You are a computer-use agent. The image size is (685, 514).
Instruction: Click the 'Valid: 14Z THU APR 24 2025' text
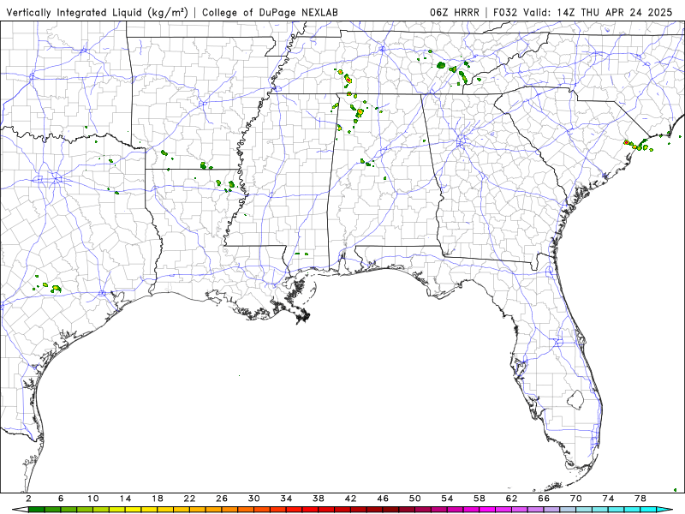click(598, 13)
